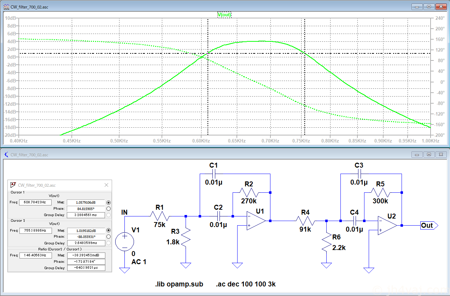Click Cursor 1 Phase field 84.815905°
This screenshot has height=296, width=450.
click(86, 209)
